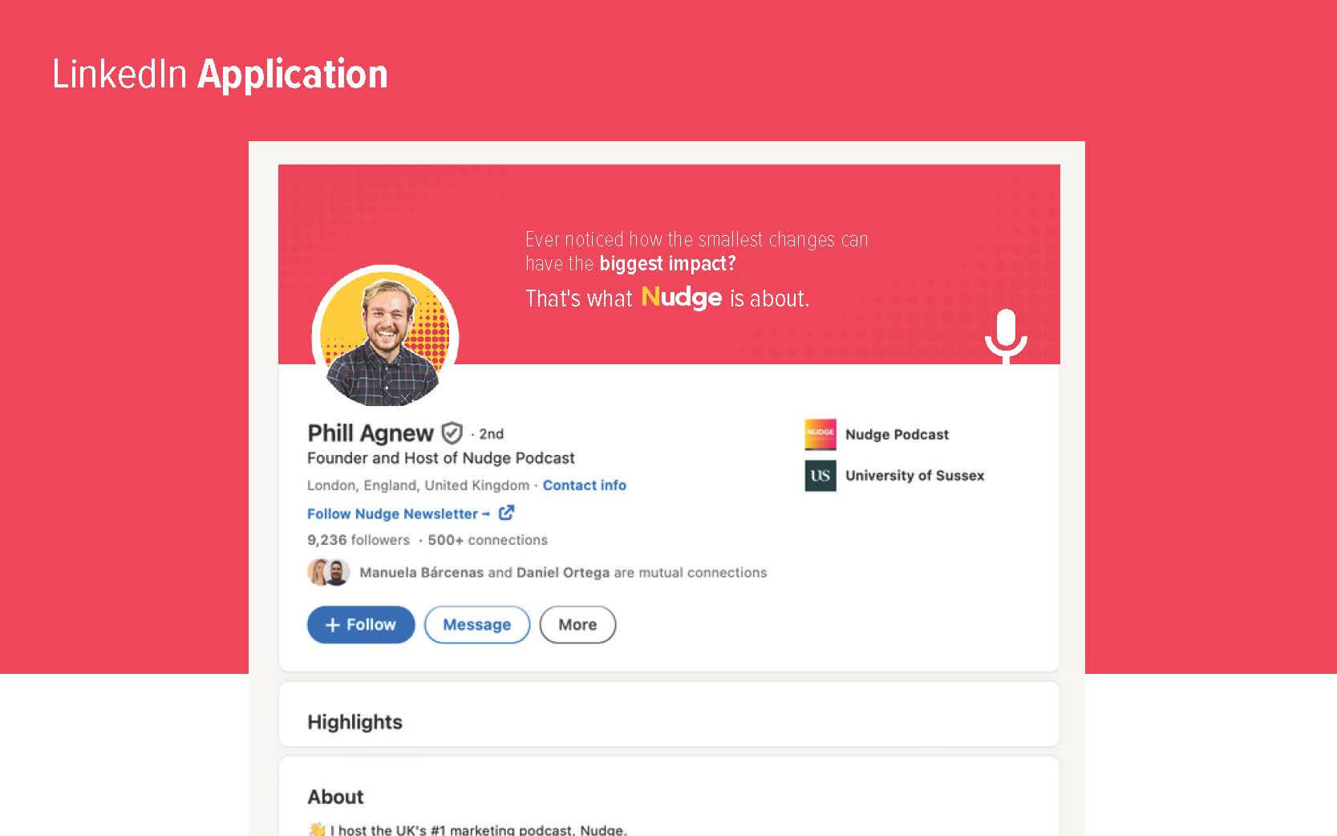The height and width of the screenshot is (836, 1337).
Task: Click the verified shield badge beside Phill Agnew
Action: pos(452,433)
